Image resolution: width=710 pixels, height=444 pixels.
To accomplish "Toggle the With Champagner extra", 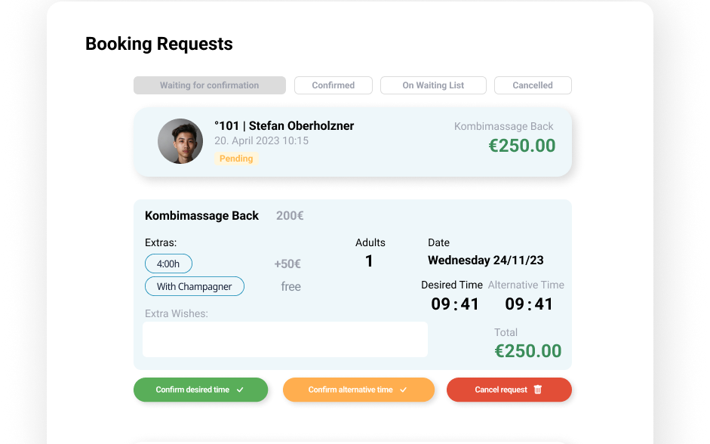I will (194, 286).
